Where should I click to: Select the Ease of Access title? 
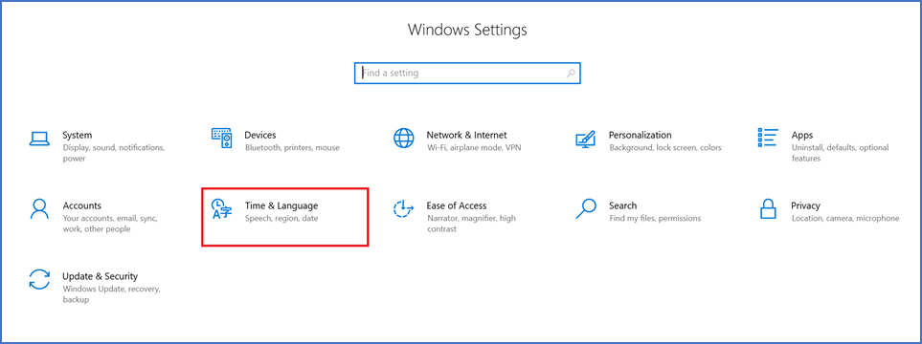coord(457,205)
